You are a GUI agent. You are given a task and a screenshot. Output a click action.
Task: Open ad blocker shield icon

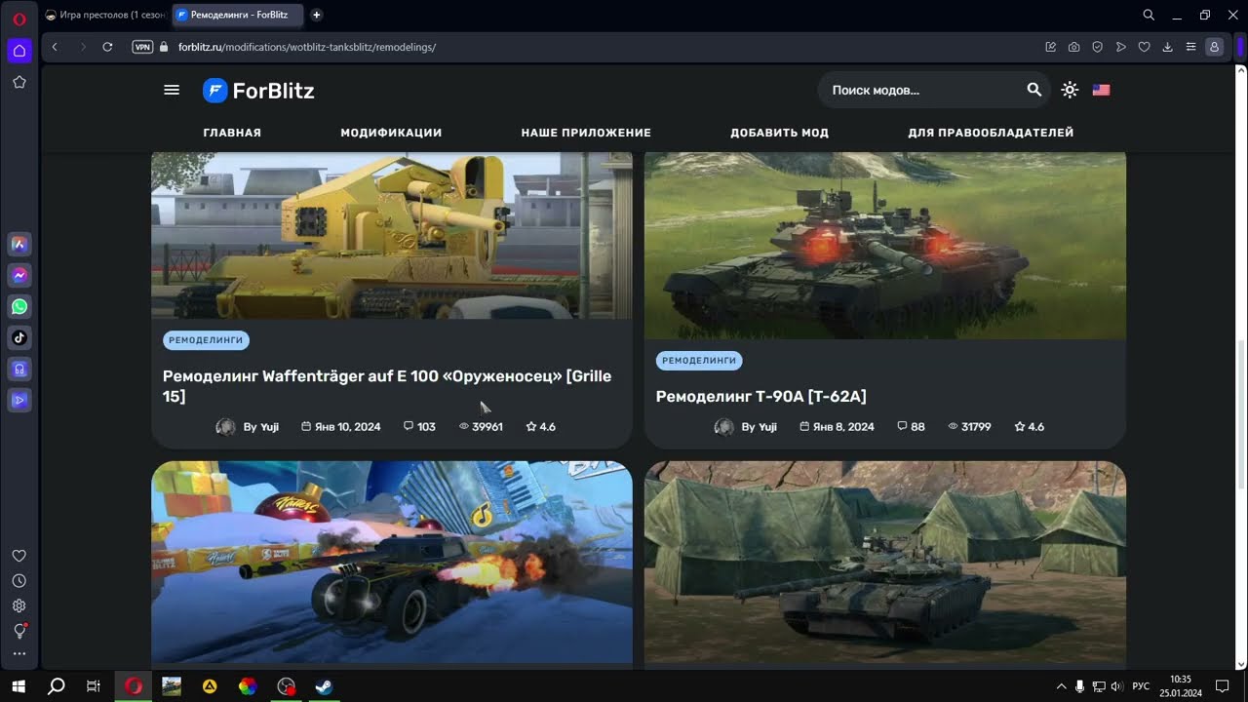pos(1097,47)
